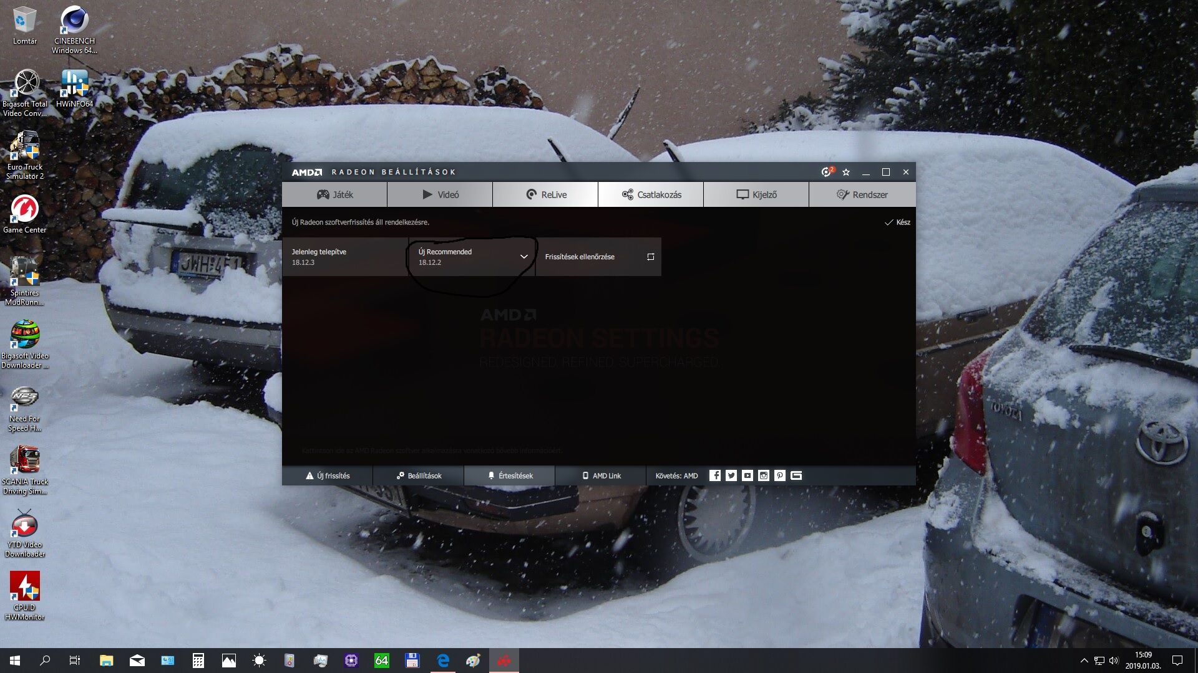The width and height of the screenshot is (1198, 673).
Task: Open Task View in the taskbar
Action: coord(75,661)
